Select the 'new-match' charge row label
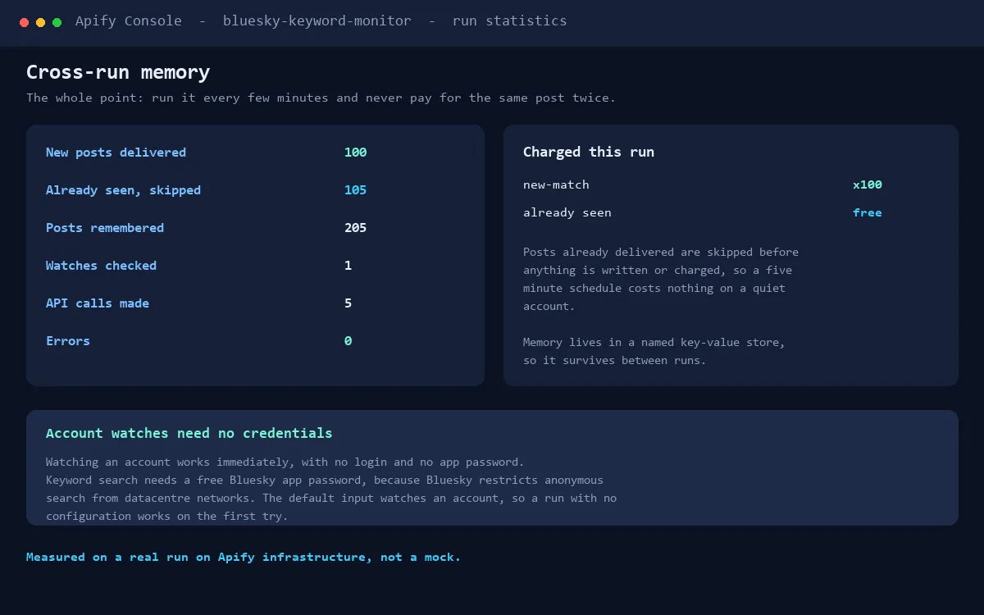 [556, 184]
